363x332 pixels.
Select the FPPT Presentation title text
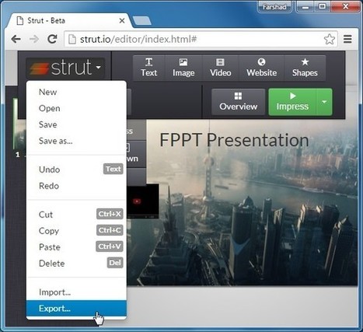[x=234, y=140]
